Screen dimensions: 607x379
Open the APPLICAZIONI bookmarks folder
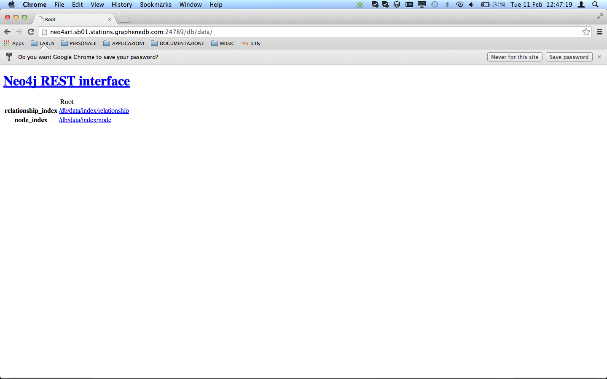coord(124,43)
